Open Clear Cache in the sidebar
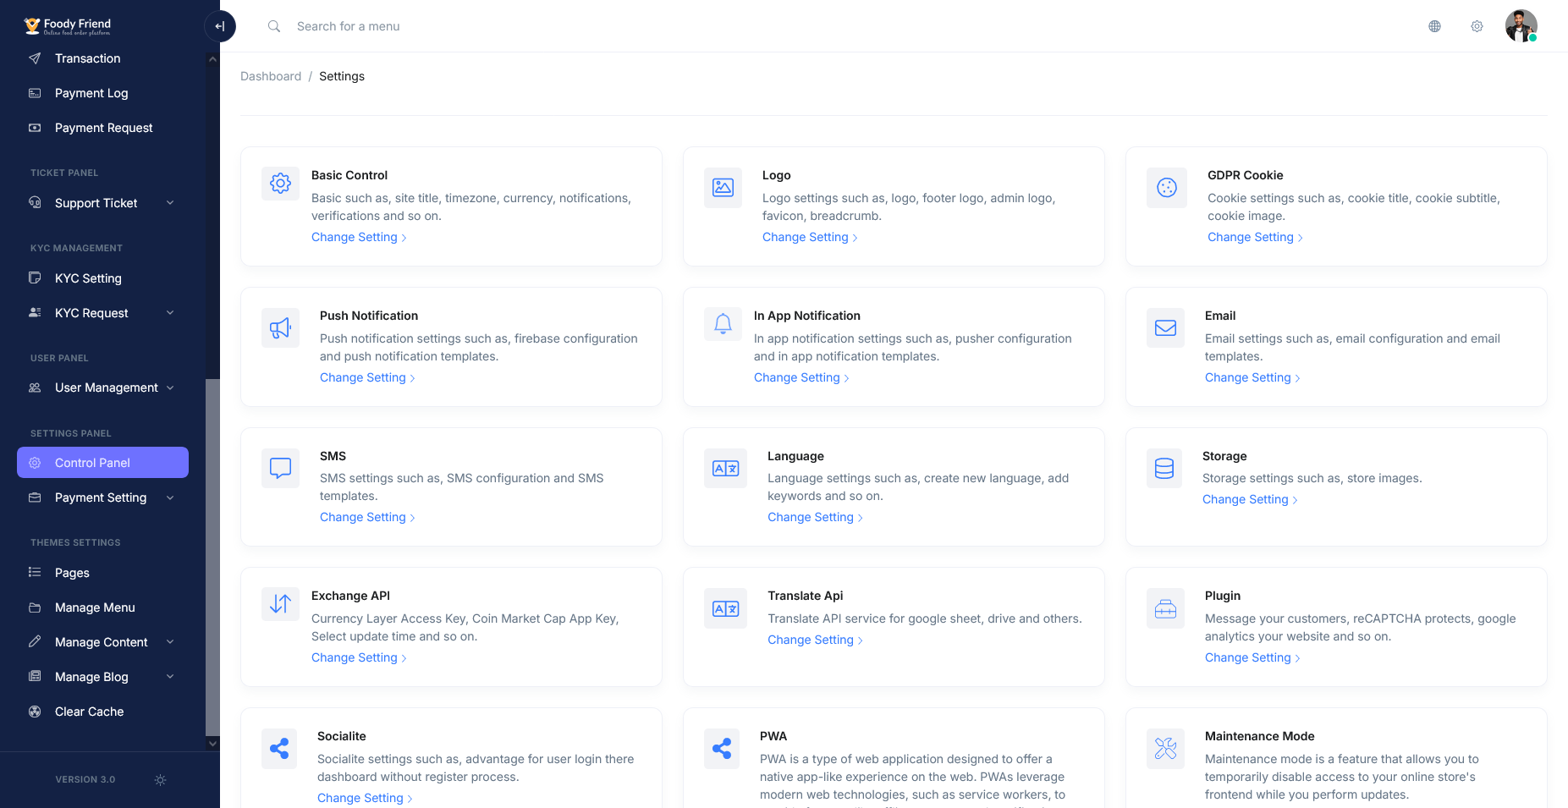Image resolution: width=1568 pixels, height=808 pixels. (x=102, y=712)
